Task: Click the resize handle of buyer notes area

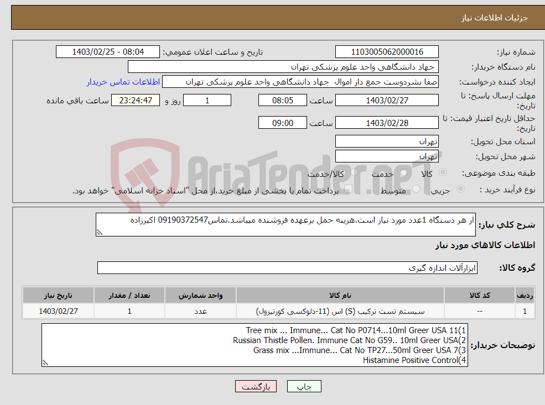Action: (x=45, y=363)
